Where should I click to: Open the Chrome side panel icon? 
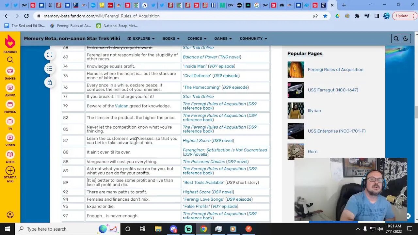[x=377, y=16]
